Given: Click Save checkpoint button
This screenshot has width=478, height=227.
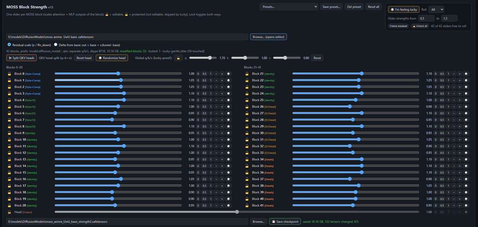Looking at the screenshot, I should click(x=285, y=221).
